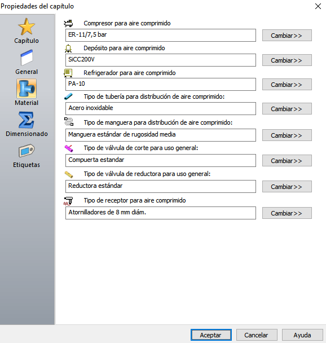Click the SiCC200V deposit text field
This screenshot has width=326, height=343.
coord(161,60)
